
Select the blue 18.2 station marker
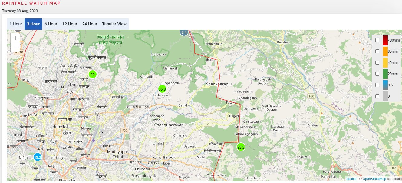coord(38,157)
